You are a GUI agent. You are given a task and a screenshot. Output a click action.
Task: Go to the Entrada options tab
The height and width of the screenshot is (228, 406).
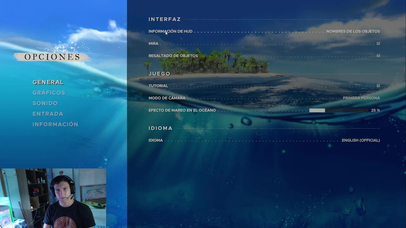(x=48, y=114)
